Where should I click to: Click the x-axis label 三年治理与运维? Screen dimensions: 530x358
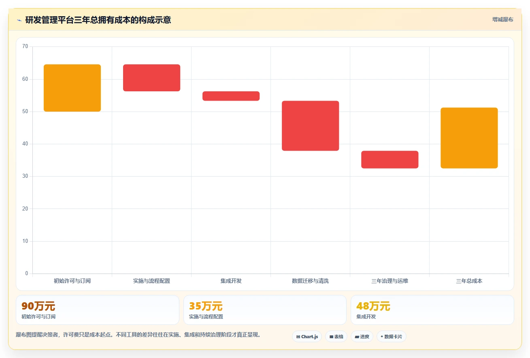pos(390,281)
